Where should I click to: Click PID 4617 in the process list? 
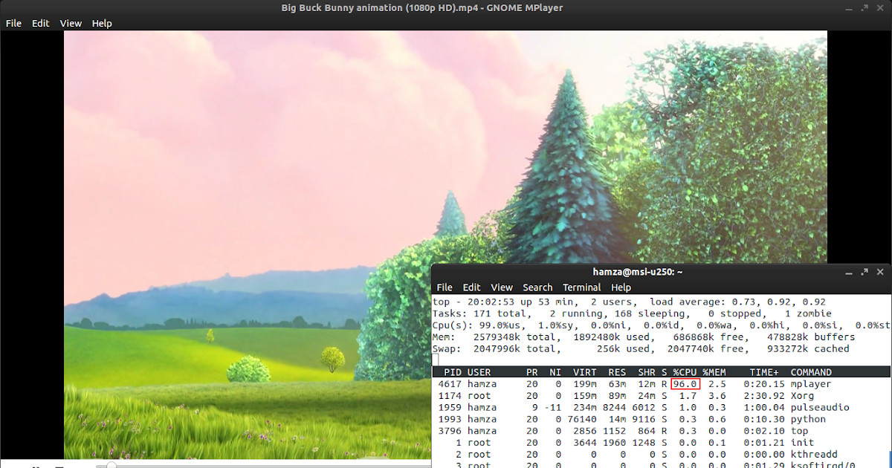point(450,384)
